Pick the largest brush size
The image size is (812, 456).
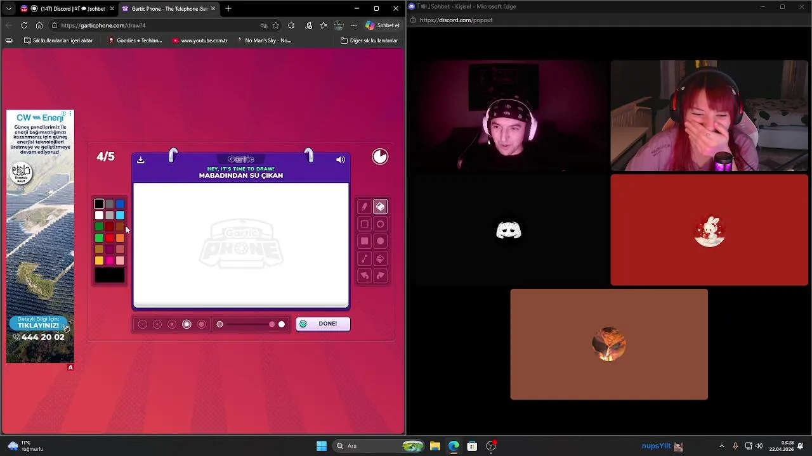point(202,324)
